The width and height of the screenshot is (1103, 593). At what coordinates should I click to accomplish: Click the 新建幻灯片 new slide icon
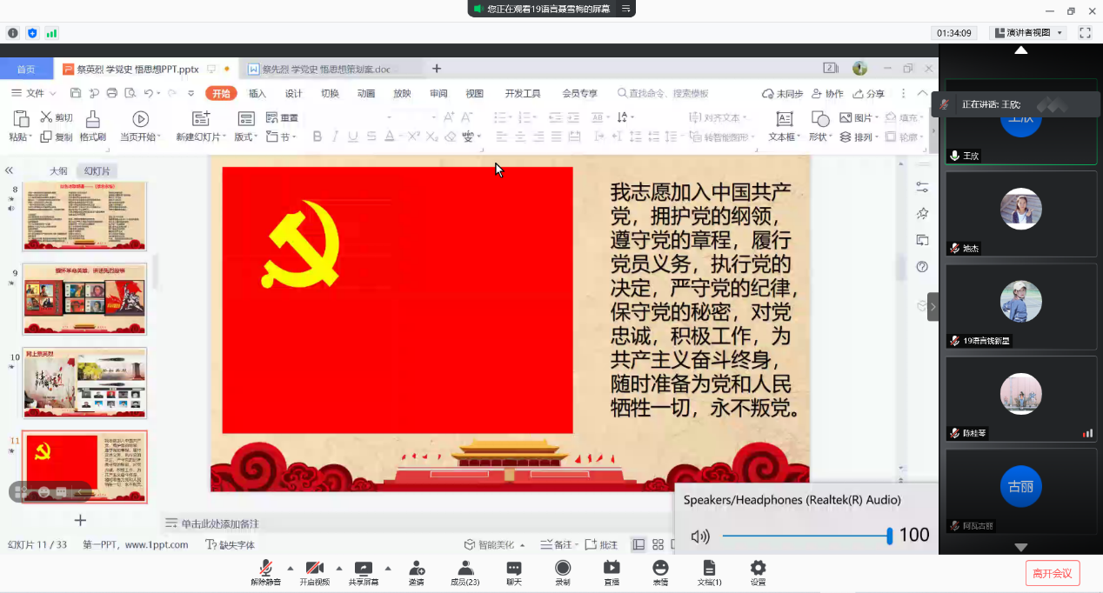click(202, 119)
